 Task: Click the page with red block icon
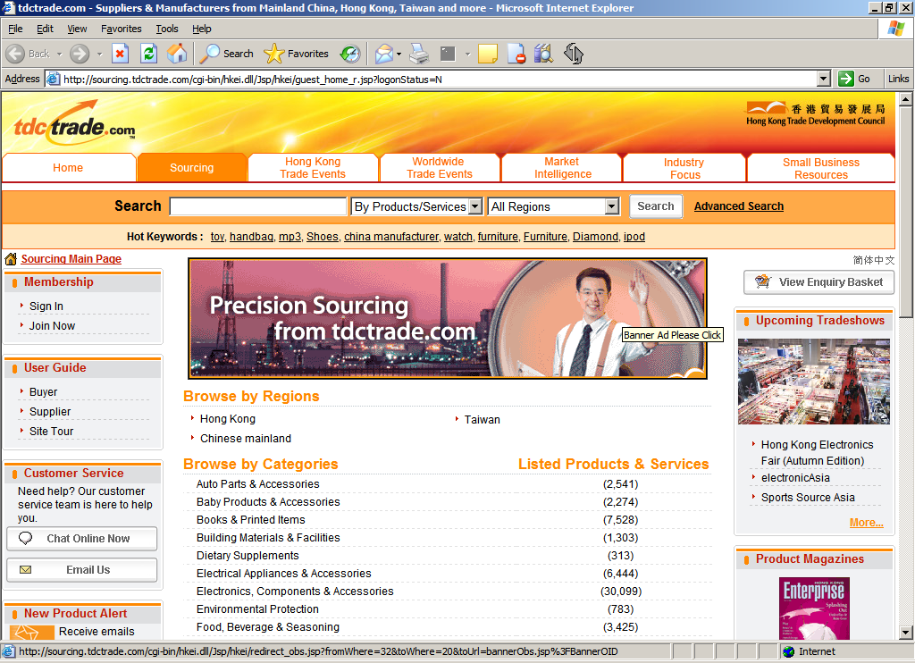[x=516, y=54]
